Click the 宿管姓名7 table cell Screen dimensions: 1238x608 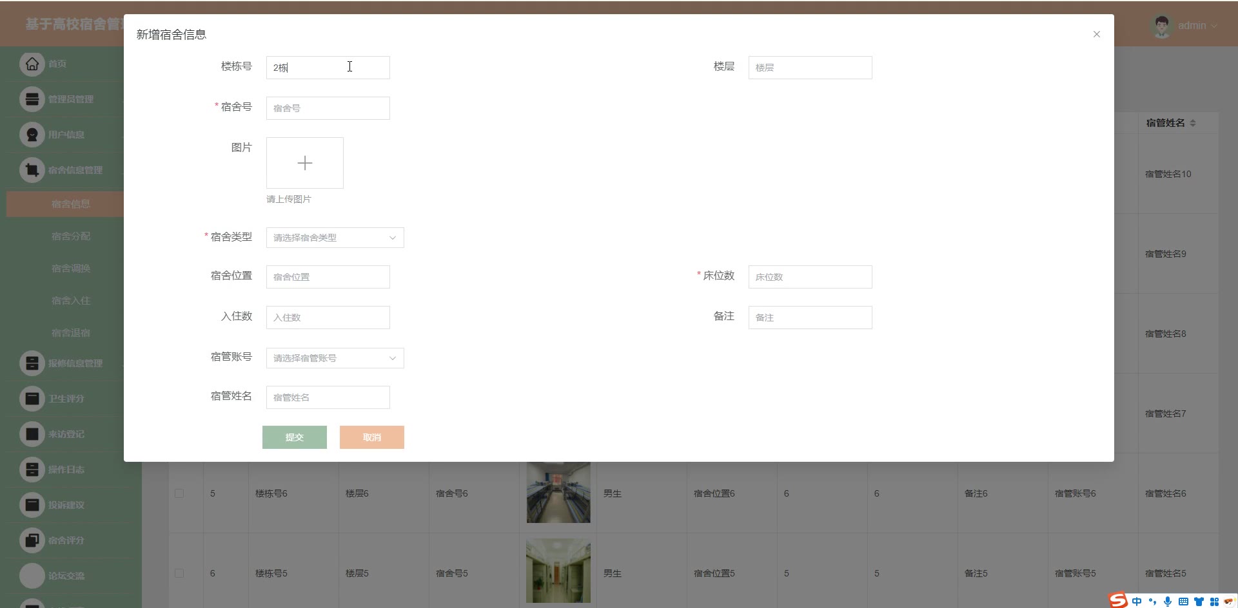click(1166, 413)
